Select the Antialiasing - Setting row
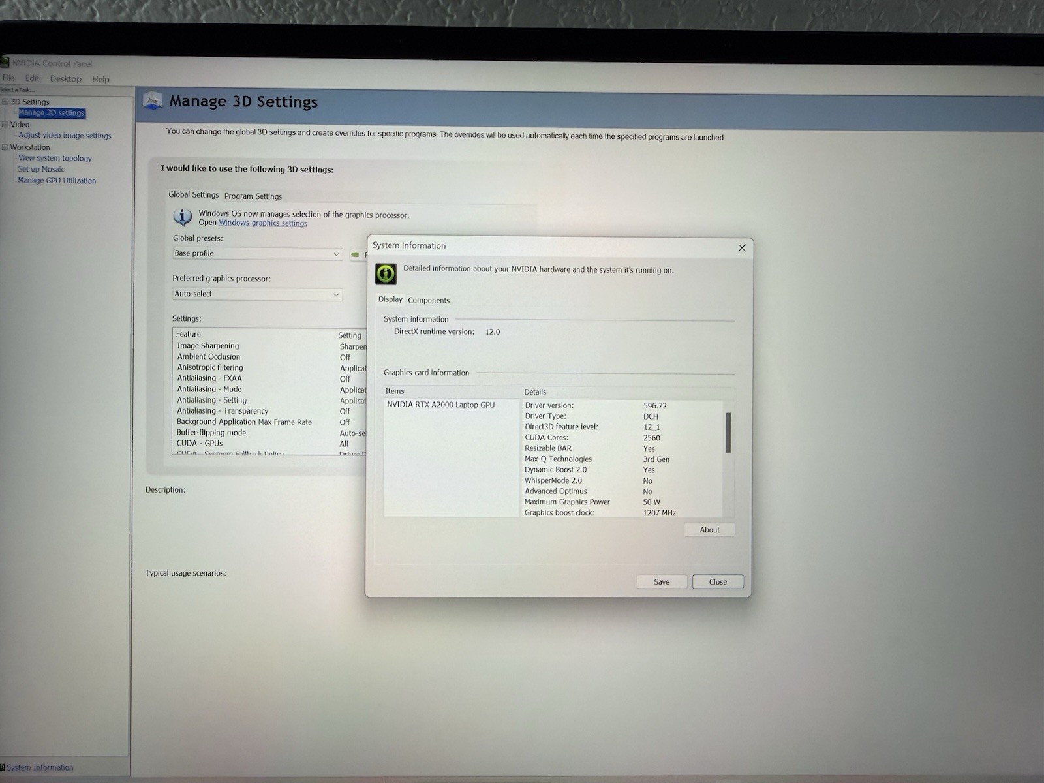 [270, 400]
